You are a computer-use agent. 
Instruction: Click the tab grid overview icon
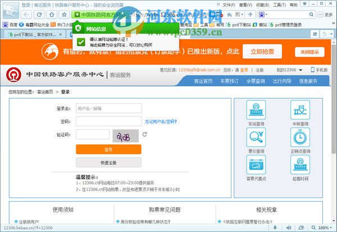click(315, 34)
